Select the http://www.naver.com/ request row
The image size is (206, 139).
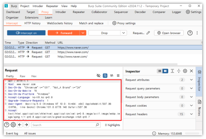point(103,57)
